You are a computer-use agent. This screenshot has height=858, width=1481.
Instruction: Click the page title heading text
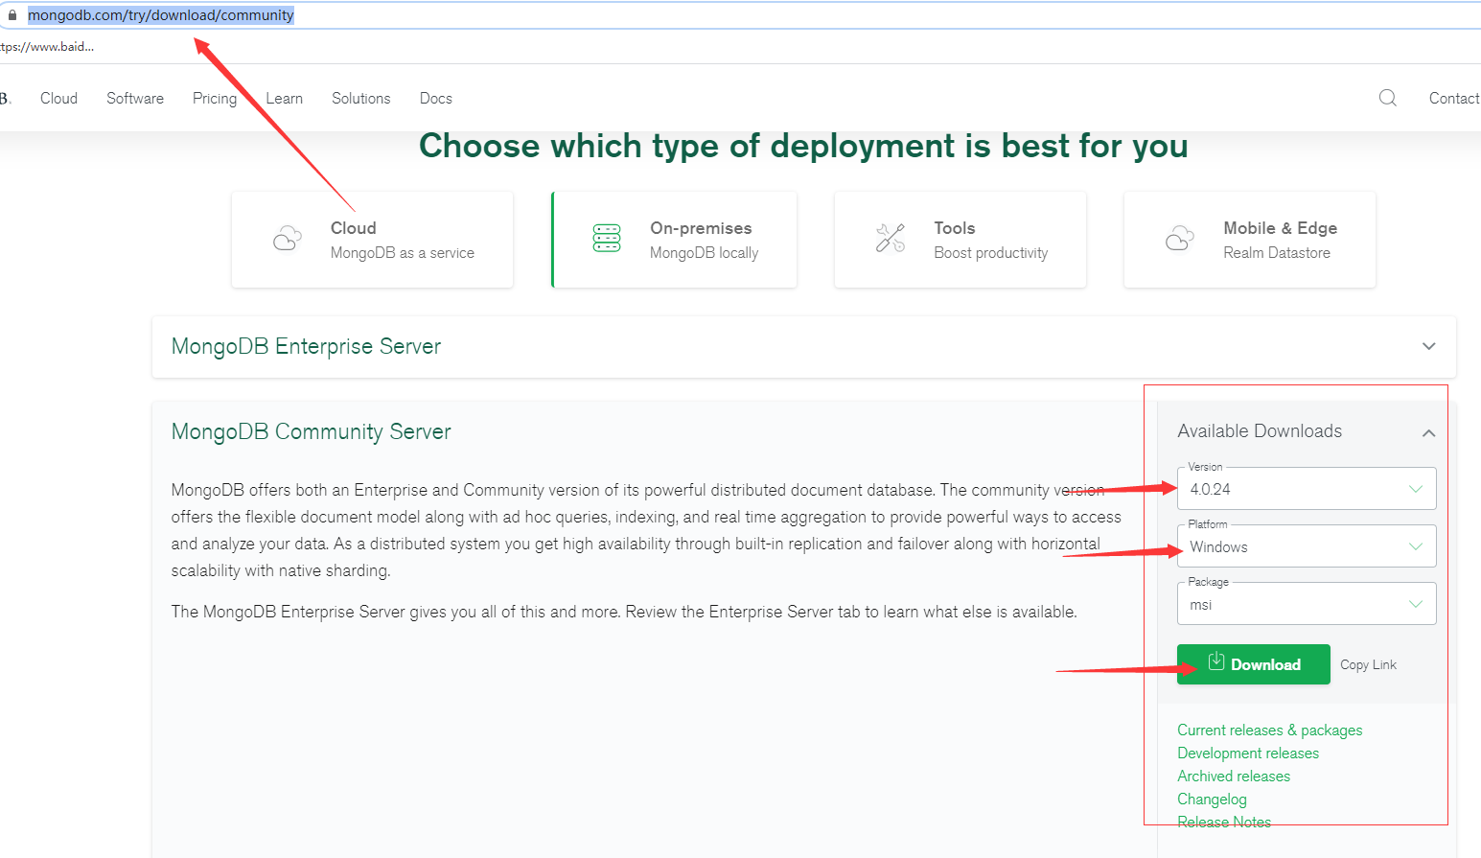[x=803, y=146]
